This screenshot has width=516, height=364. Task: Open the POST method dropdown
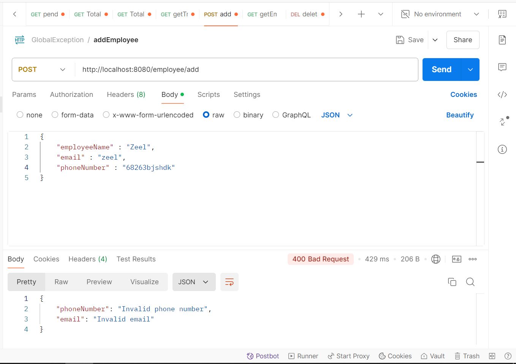[x=42, y=70]
